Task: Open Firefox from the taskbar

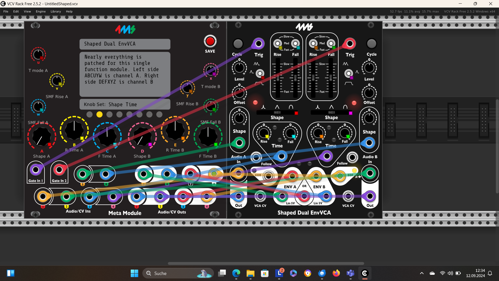Action: coord(336,273)
